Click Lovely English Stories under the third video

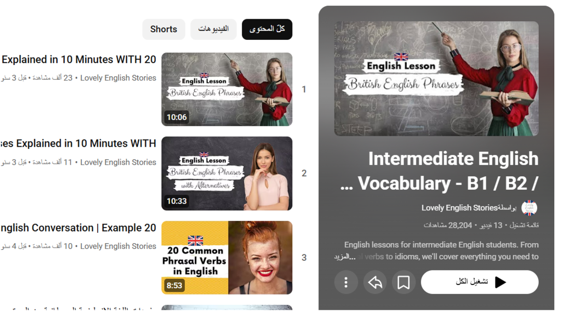pyautogui.click(x=118, y=246)
